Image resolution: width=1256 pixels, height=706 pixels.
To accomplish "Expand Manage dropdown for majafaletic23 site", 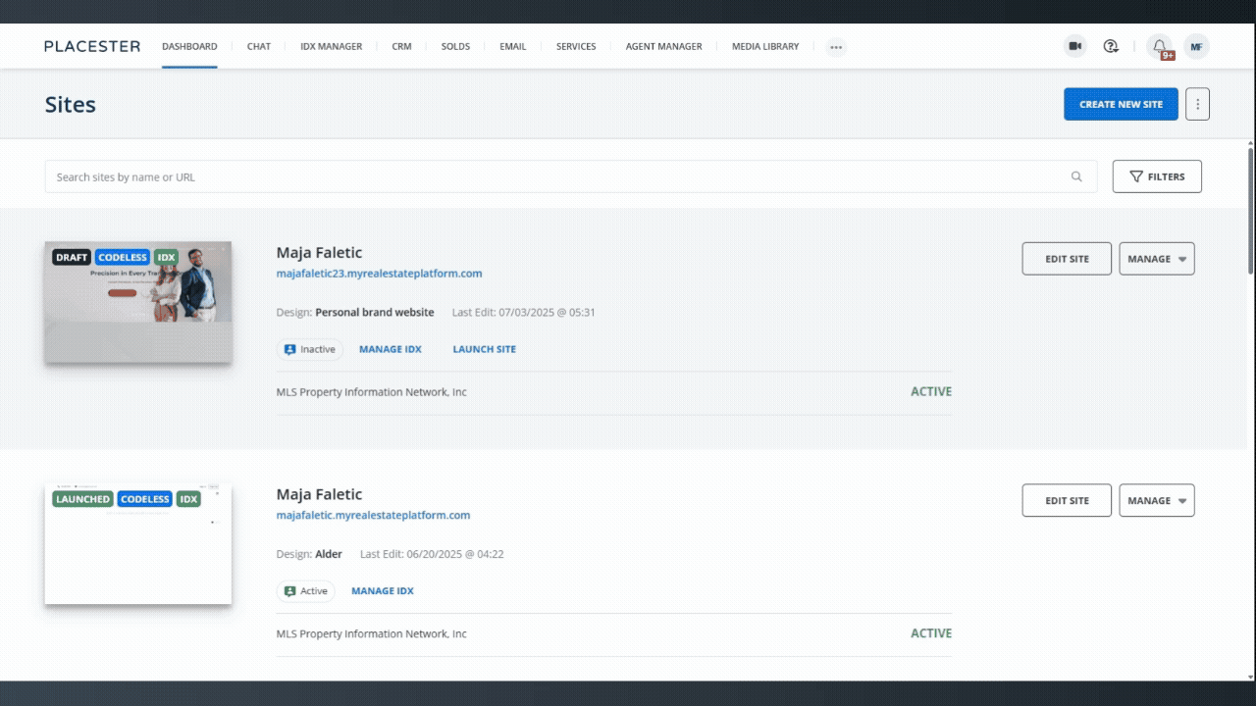I will point(1157,259).
